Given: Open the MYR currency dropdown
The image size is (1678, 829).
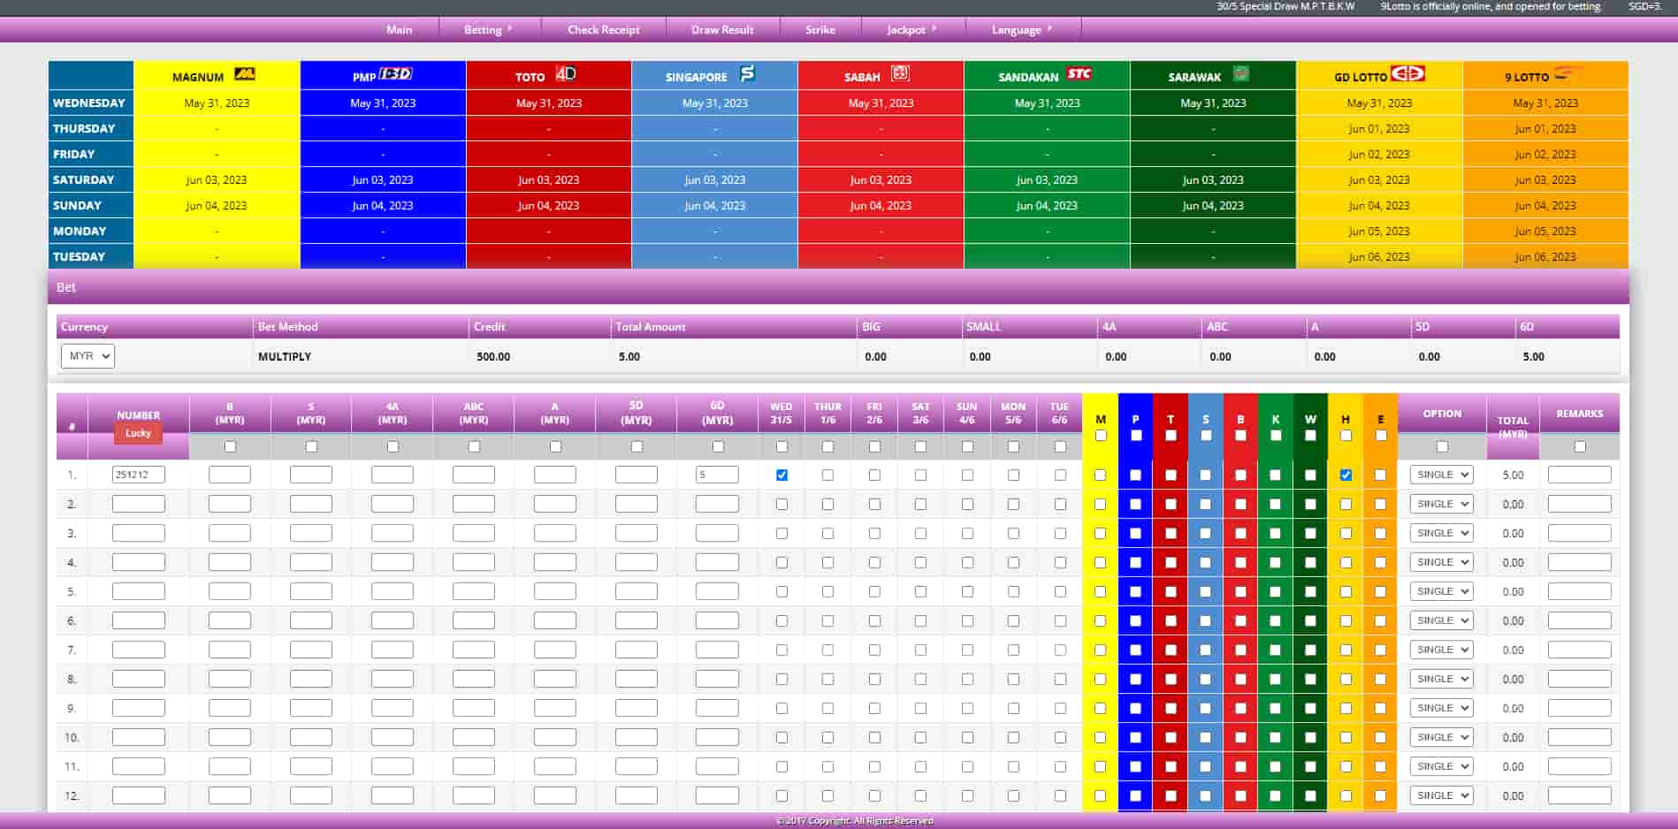Looking at the screenshot, I should click(x=88, y=356).
